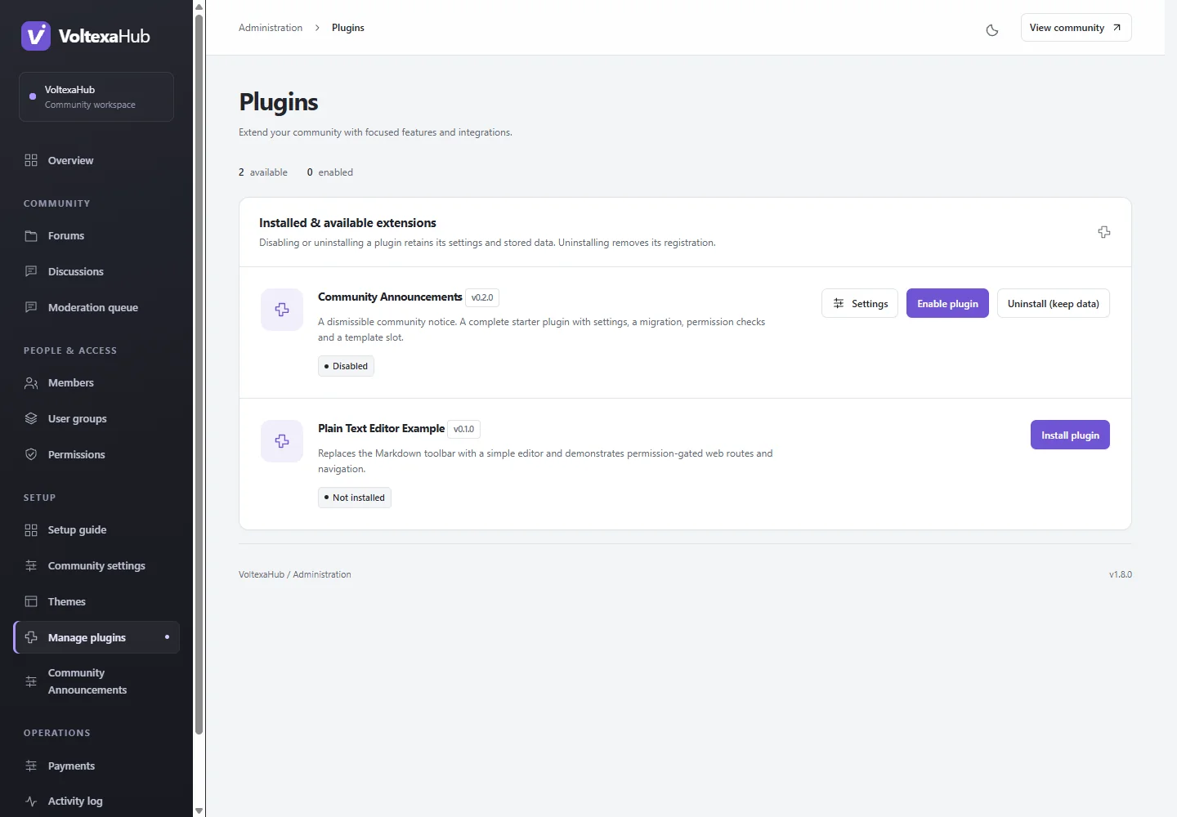Click Plugins breadcrumb text
This screenshot has height=817, width=1177.
click(x=348, y=28)
